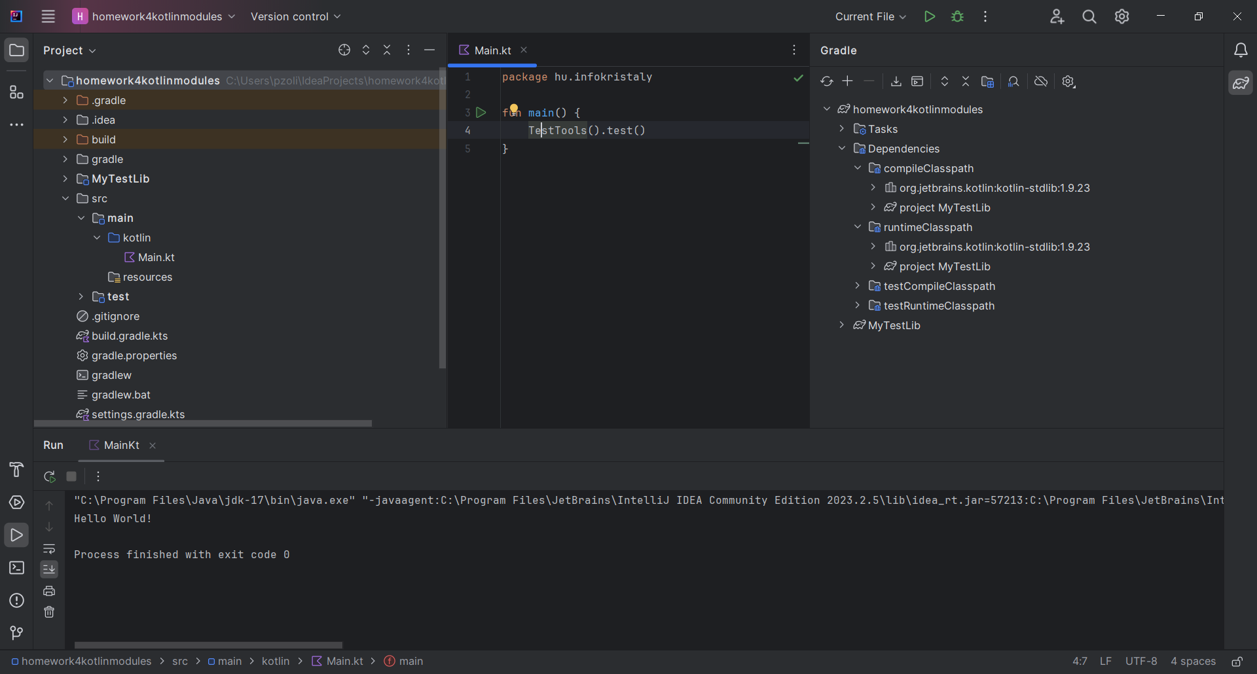Open Notifications bell icon
The image size is (1257, 674).
click(1241, 50)
